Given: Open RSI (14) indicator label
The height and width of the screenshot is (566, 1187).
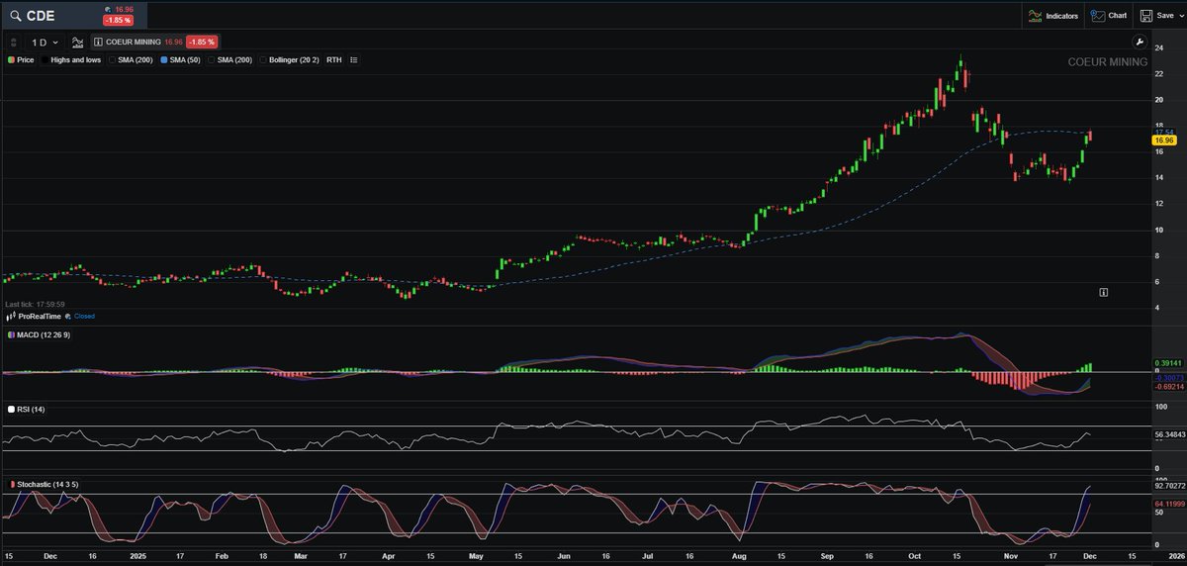Looking at the screenshot, I should (31, 409).
